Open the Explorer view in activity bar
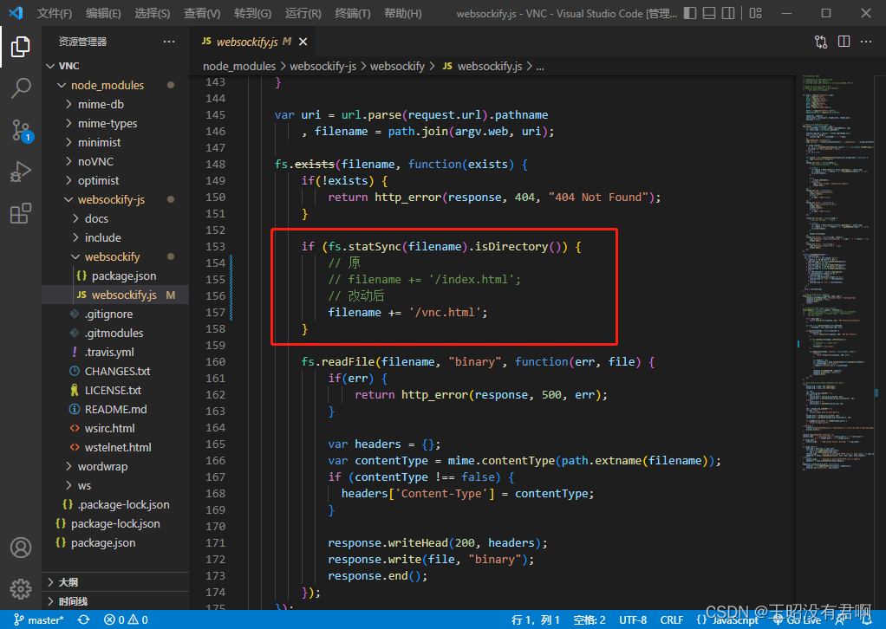This screenshot has height=629, width=886. point(20,46)
